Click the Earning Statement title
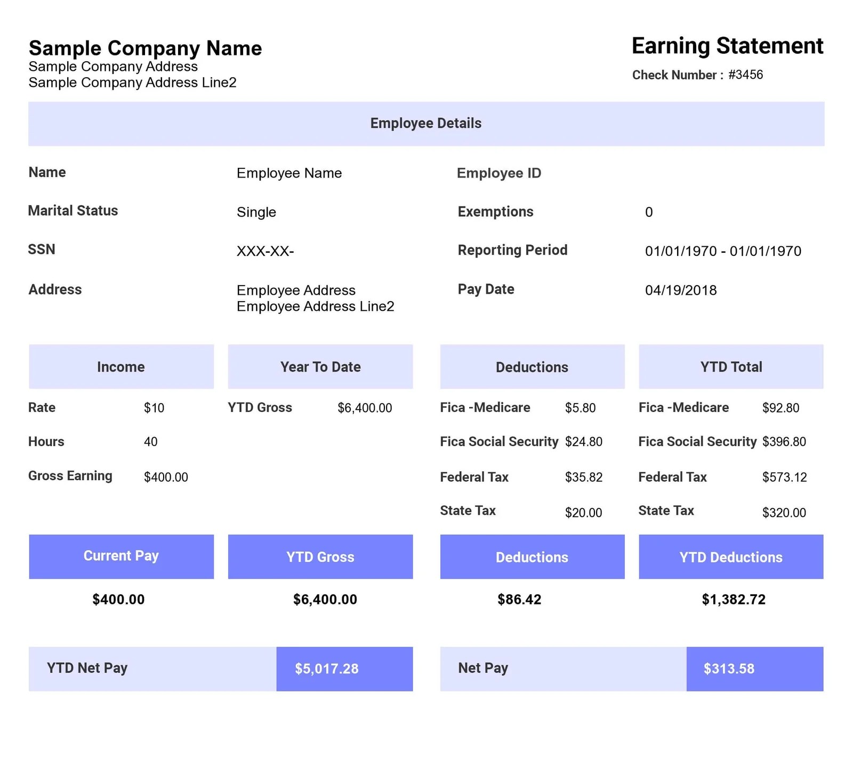 [x=727, y=46]
